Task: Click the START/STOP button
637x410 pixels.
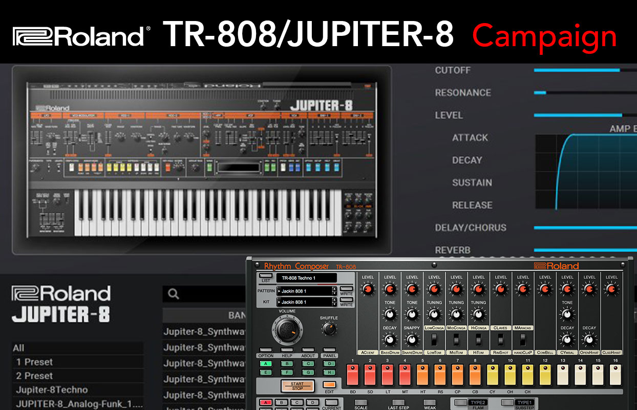Action: pos(297,386)
